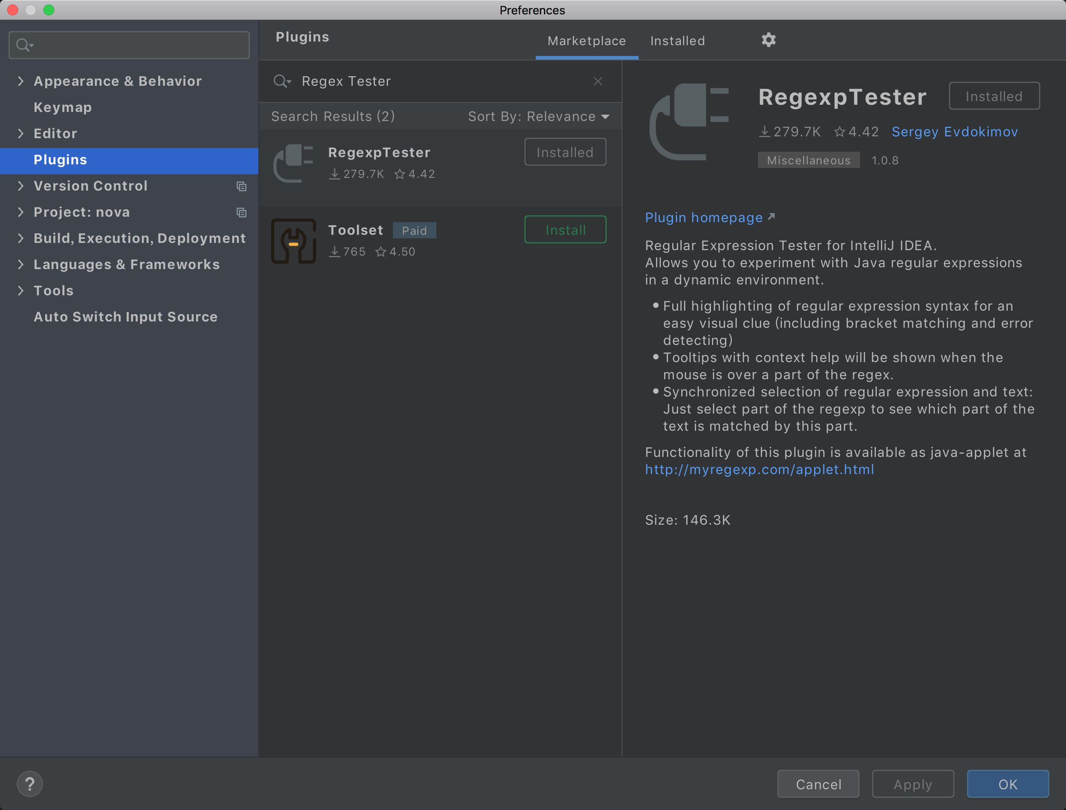Open Sergey Evdokimov author link
The image size is (1066, 810).
954,132
